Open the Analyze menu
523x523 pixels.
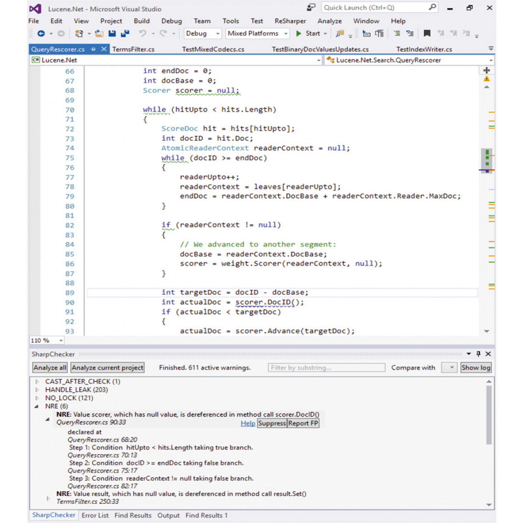(329, 21)
